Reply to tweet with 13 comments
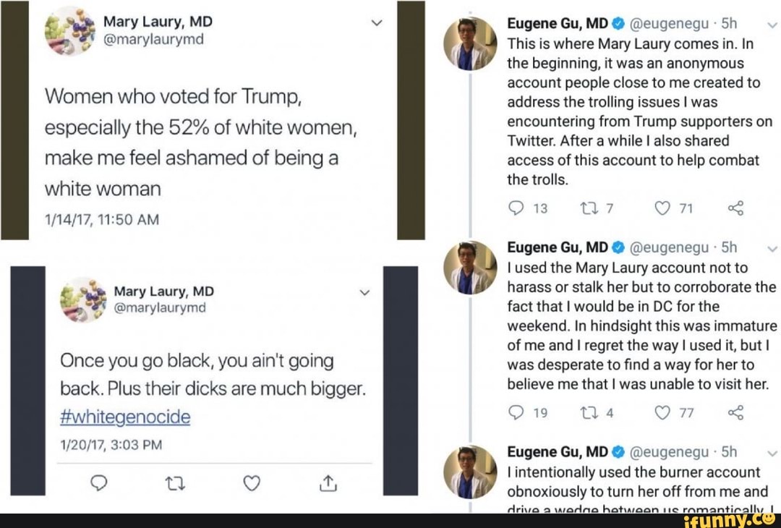 click(516, 209)
